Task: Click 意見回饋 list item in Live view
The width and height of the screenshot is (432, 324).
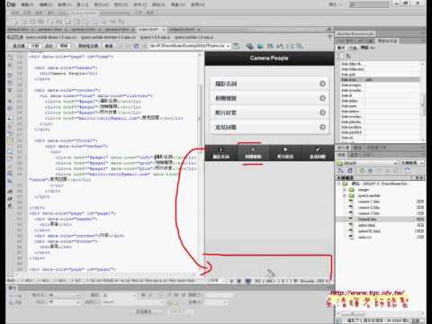Action: pyautogui.click(x=269, y=127)
